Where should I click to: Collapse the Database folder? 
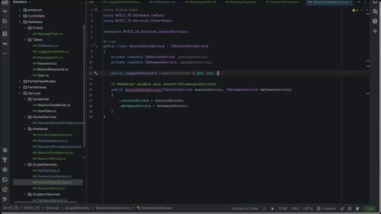(20, 22)
